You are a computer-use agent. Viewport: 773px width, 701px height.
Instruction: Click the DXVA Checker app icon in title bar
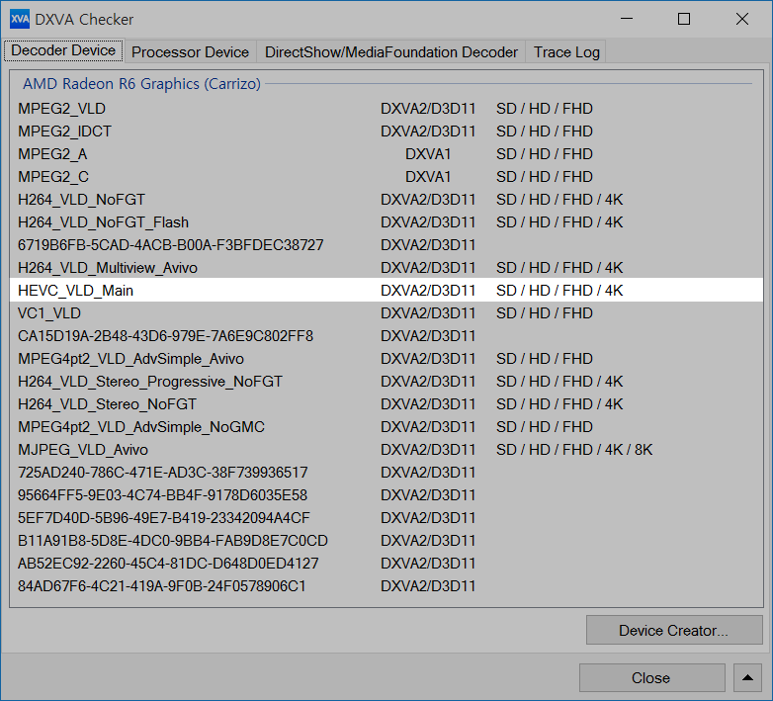(20, 19)
